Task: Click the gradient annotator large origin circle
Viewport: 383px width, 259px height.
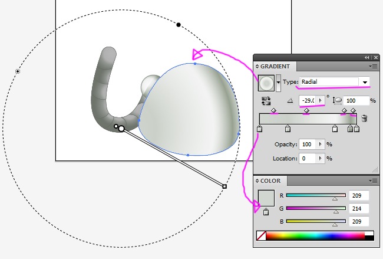Action: tap(121, 129)
